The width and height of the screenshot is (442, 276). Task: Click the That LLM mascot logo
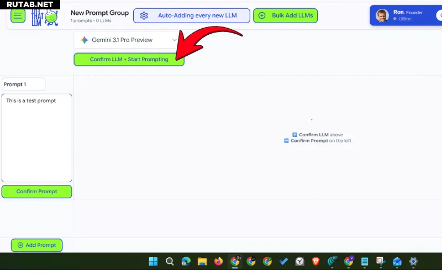point(45,17)
